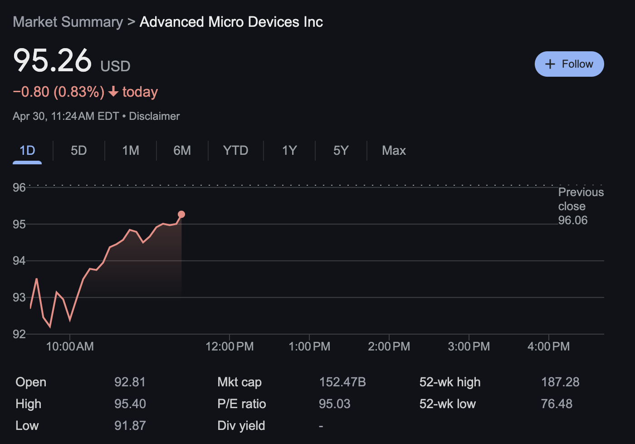Click the High value 95.40

(130, 404)
